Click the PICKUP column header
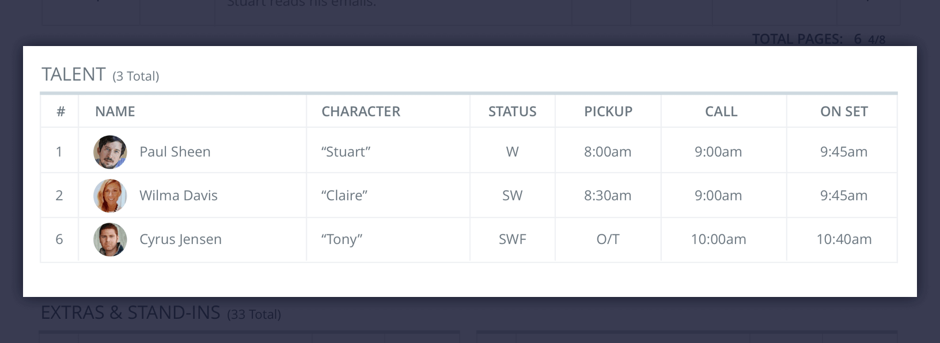 pos(608,111)
